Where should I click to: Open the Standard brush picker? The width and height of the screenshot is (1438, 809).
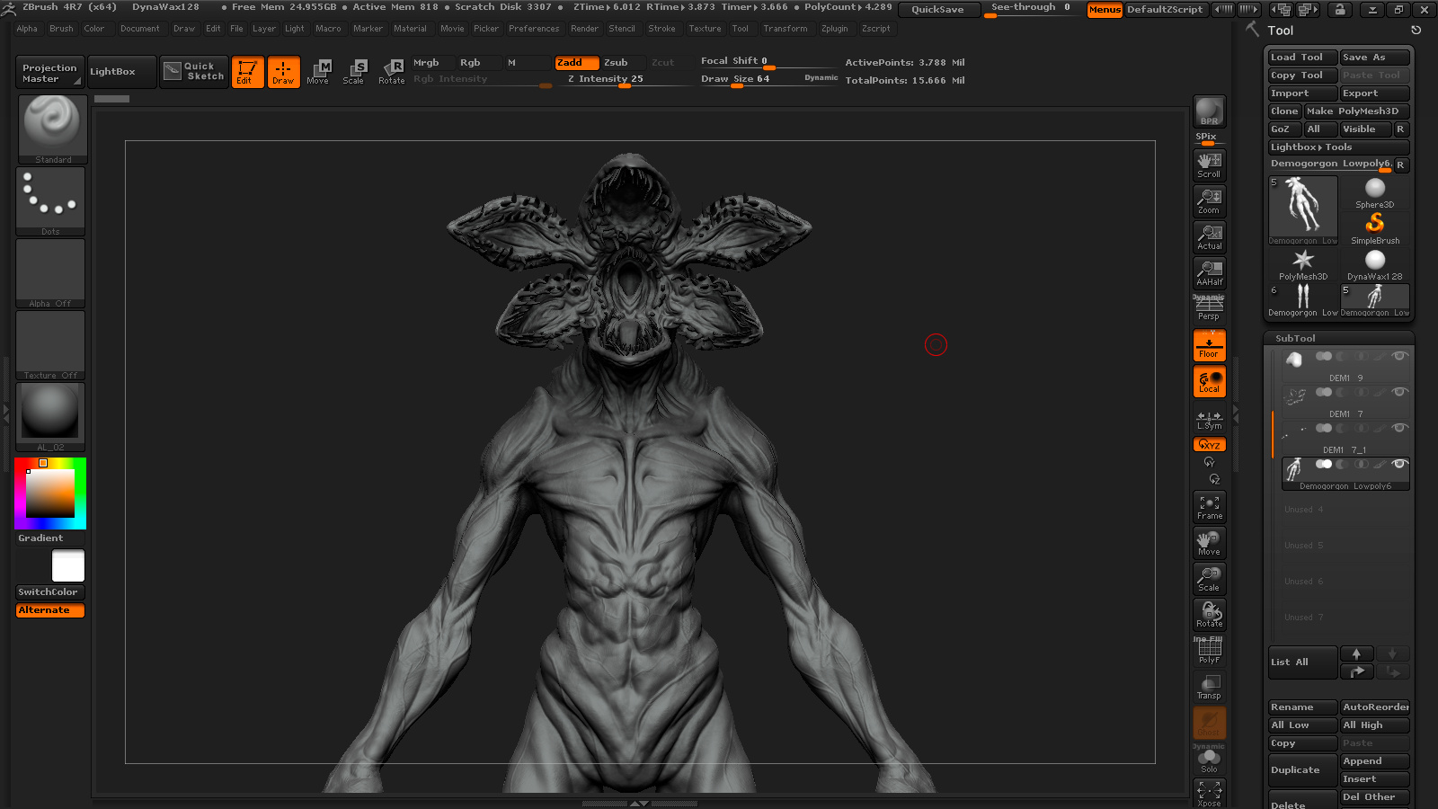pos(52,129)
